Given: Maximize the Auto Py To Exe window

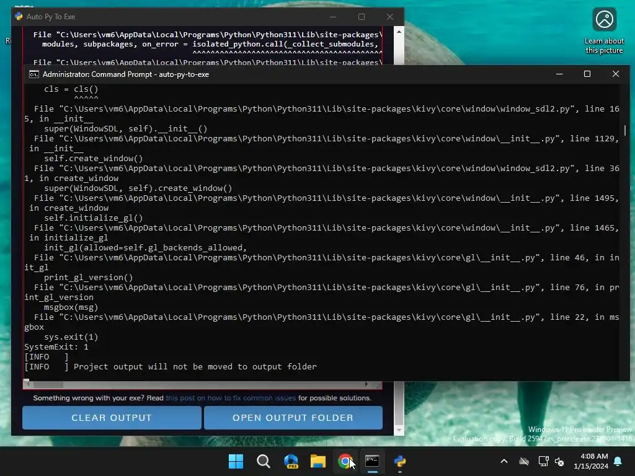Looking at the screenshot, I should pos(362,17).
